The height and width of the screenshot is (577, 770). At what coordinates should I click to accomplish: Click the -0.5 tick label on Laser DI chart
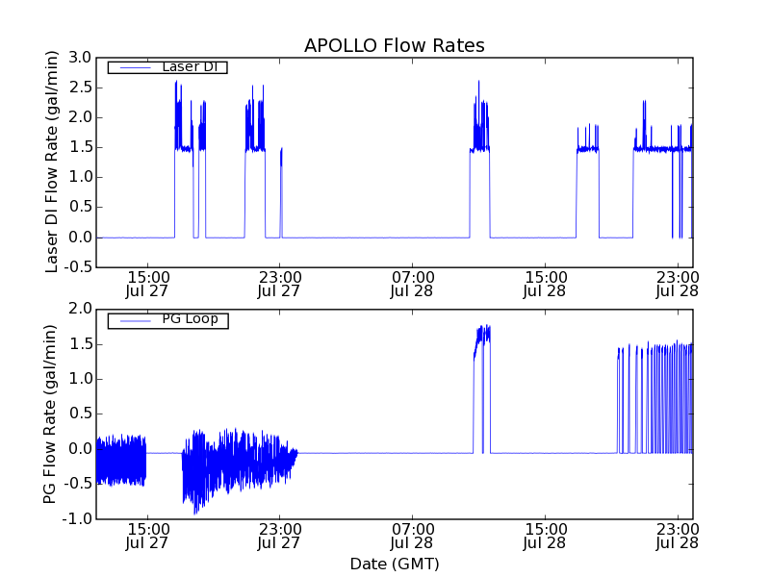coord(78,267)
